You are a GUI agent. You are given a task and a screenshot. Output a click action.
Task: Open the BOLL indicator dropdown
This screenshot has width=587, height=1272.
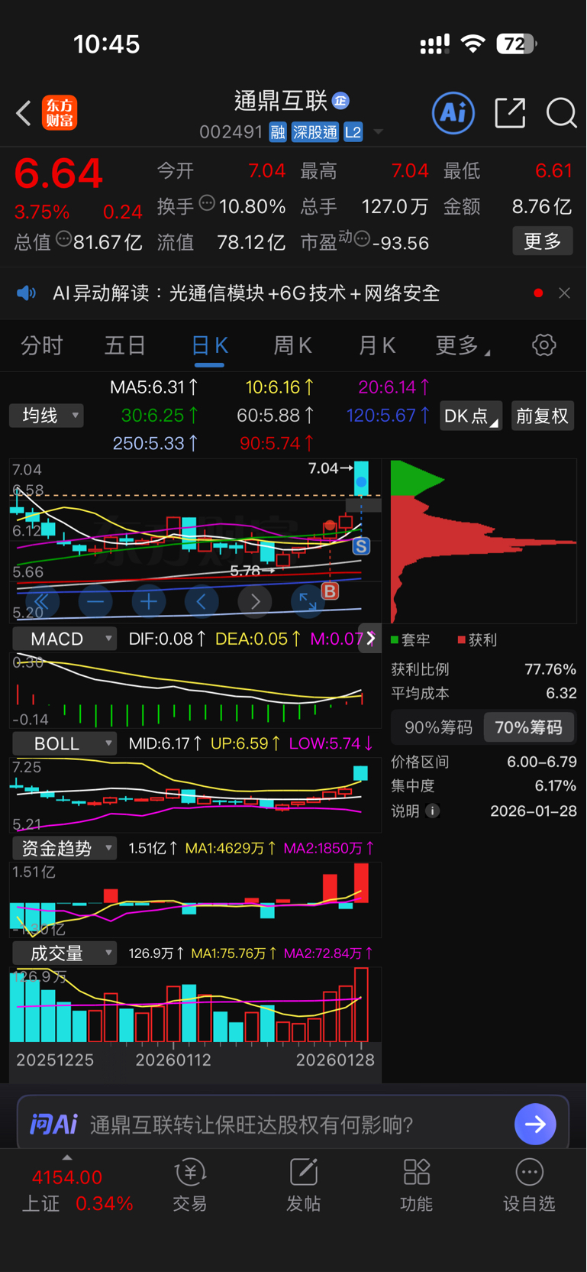(x=64, y=743)
